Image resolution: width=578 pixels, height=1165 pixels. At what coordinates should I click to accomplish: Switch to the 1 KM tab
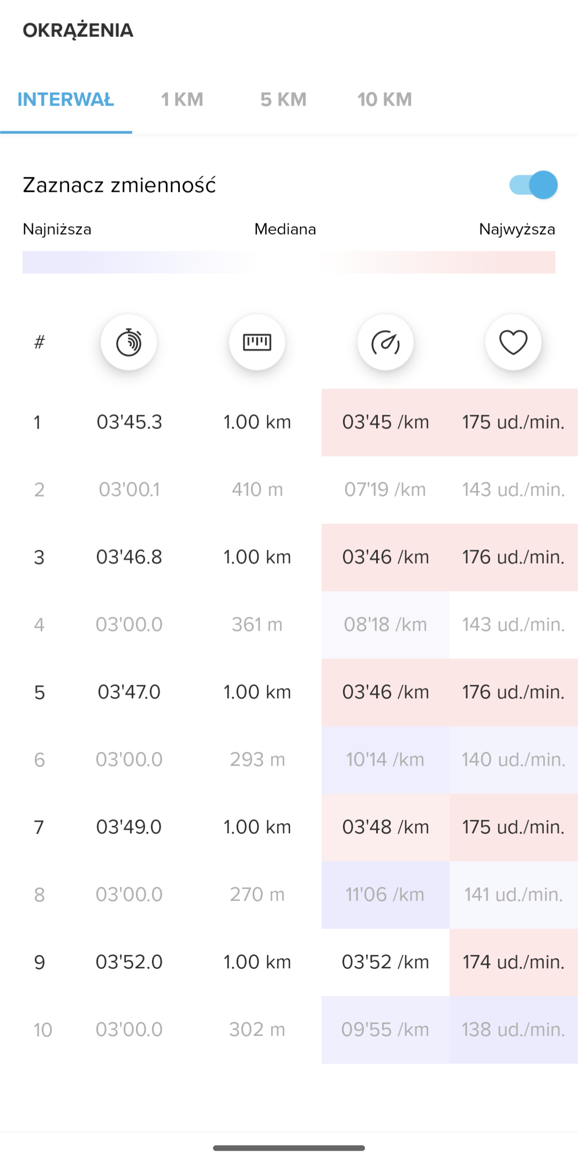tap(182, 100)
